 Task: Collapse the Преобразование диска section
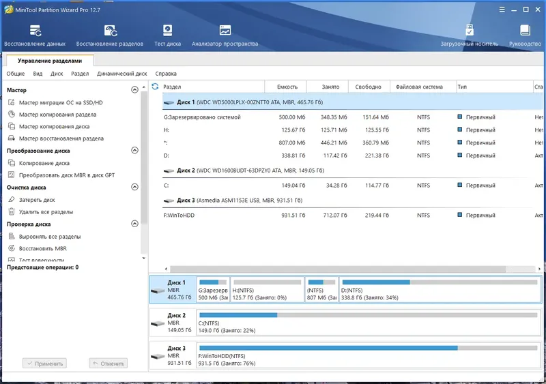tap(134, 150)
